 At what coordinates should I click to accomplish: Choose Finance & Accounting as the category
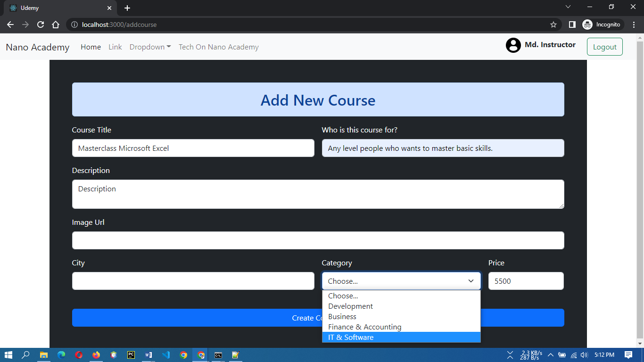pos(364,327)
